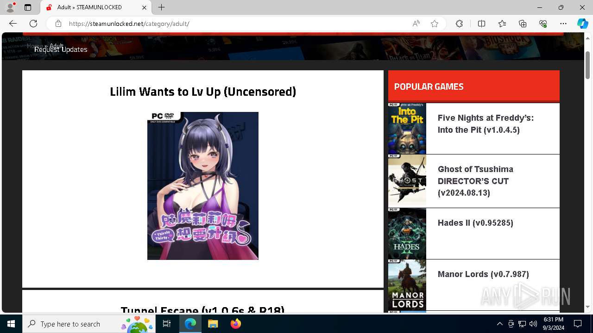Open Task View on taskbar
Screen dimensions: 593x333
pos(167,324)
